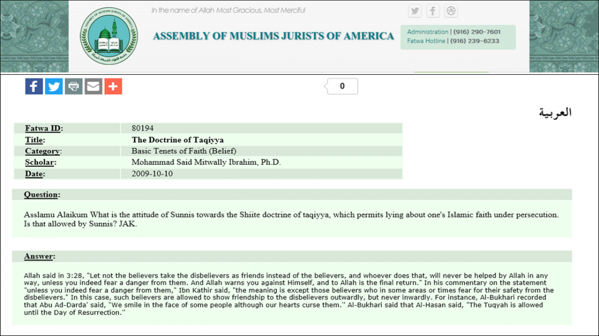The image size is (599, 336).
Task: Open the Fatwa Hotline link
Action: tap(426, 41)
